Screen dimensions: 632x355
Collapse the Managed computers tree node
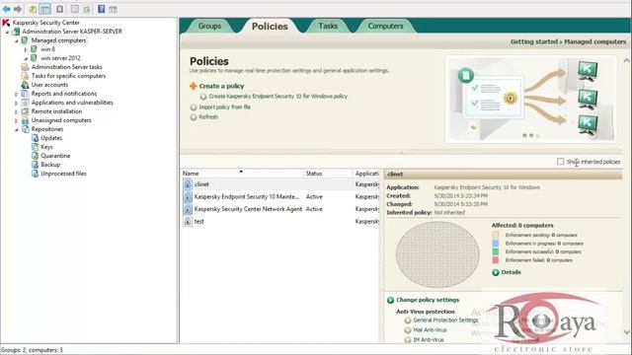pyautogui.click(x=17, y=40)
